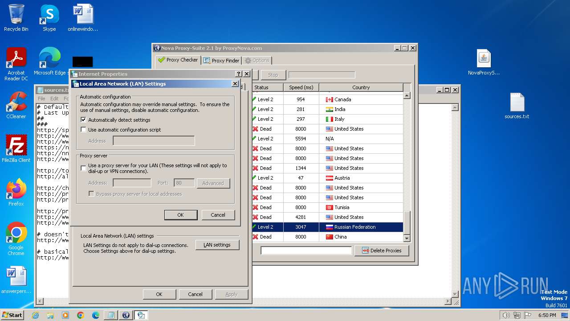Image resolution: width=570 pixels, height=321 pixels.
Task: Open the Recycle Bin desktop icon
Action: point(16,18)
